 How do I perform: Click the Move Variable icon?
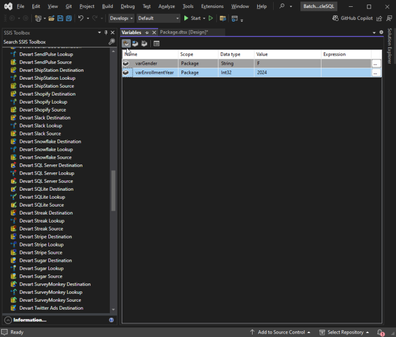coord(135,43)
